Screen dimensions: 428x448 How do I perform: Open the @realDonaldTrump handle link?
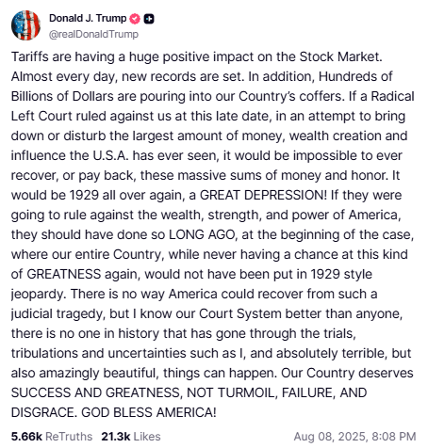click(93, 34)
